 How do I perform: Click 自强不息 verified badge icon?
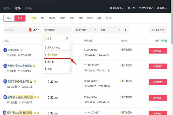(x=35, y=81)
